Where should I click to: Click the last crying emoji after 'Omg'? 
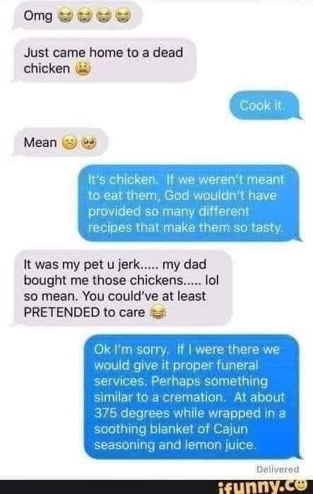(x=123, y=15)
